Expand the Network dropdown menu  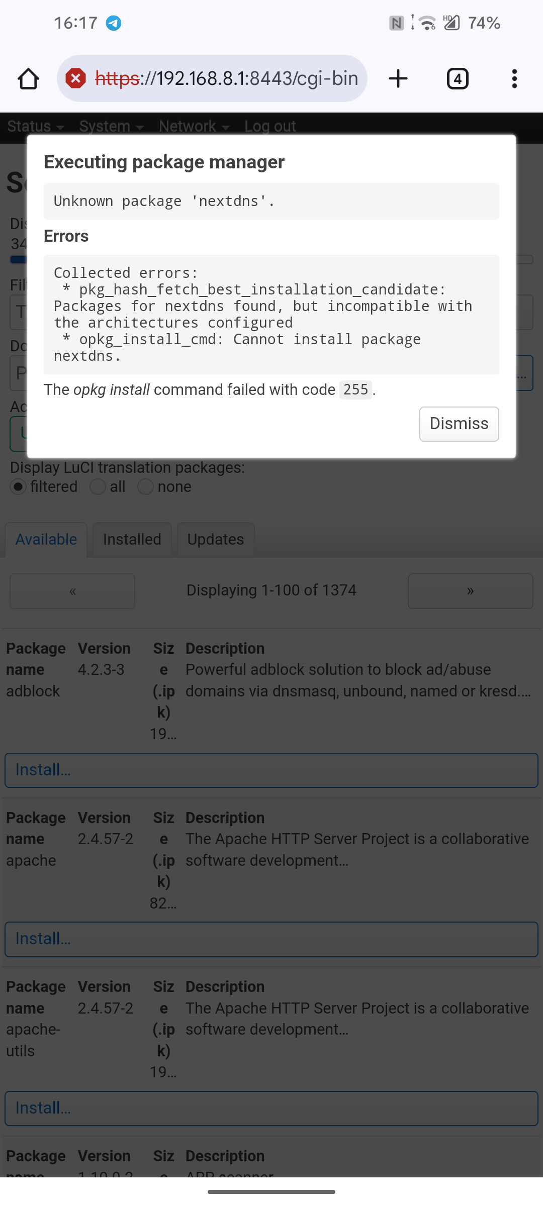pos(194,126)
